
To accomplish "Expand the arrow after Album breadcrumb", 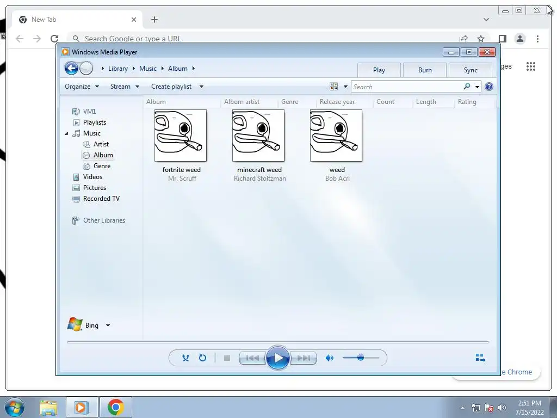I will point(194,68).
